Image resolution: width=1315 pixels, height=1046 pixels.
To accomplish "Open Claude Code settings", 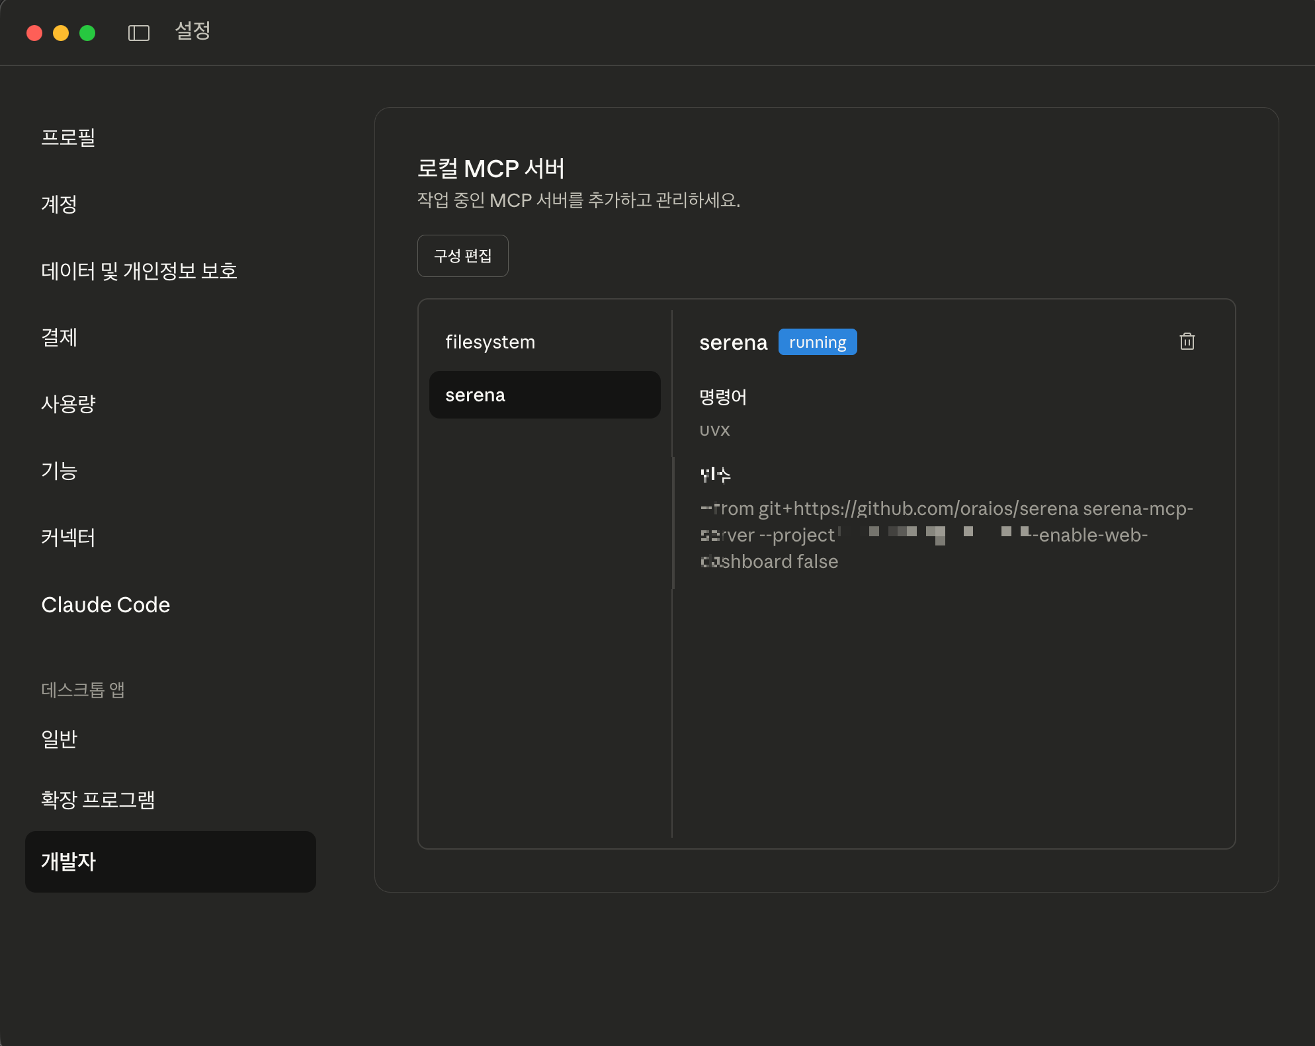I will point(106,605).
